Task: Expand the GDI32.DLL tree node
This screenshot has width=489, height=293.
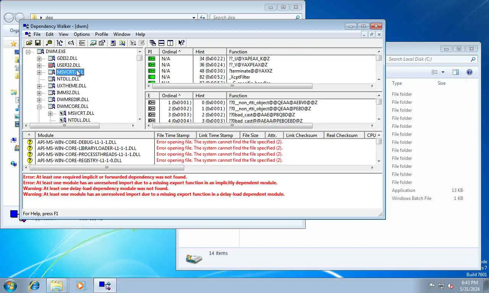Action: coord(39,58)
